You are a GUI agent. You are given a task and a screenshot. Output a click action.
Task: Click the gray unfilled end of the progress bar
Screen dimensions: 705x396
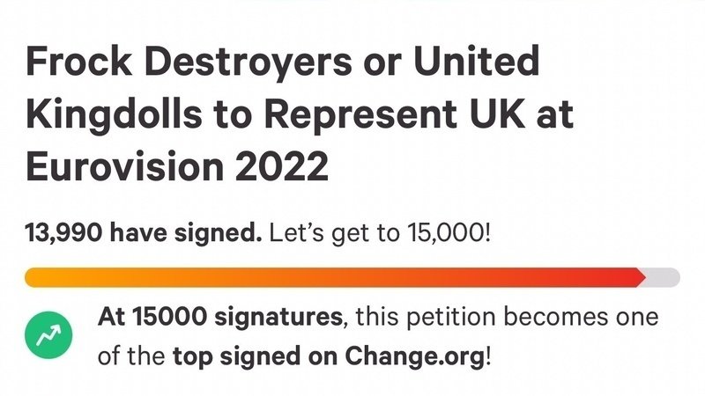click(664, 277)
